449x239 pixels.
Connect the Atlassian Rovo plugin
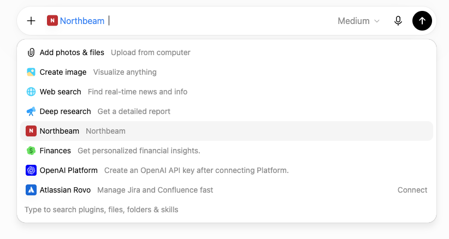(412, 190)
